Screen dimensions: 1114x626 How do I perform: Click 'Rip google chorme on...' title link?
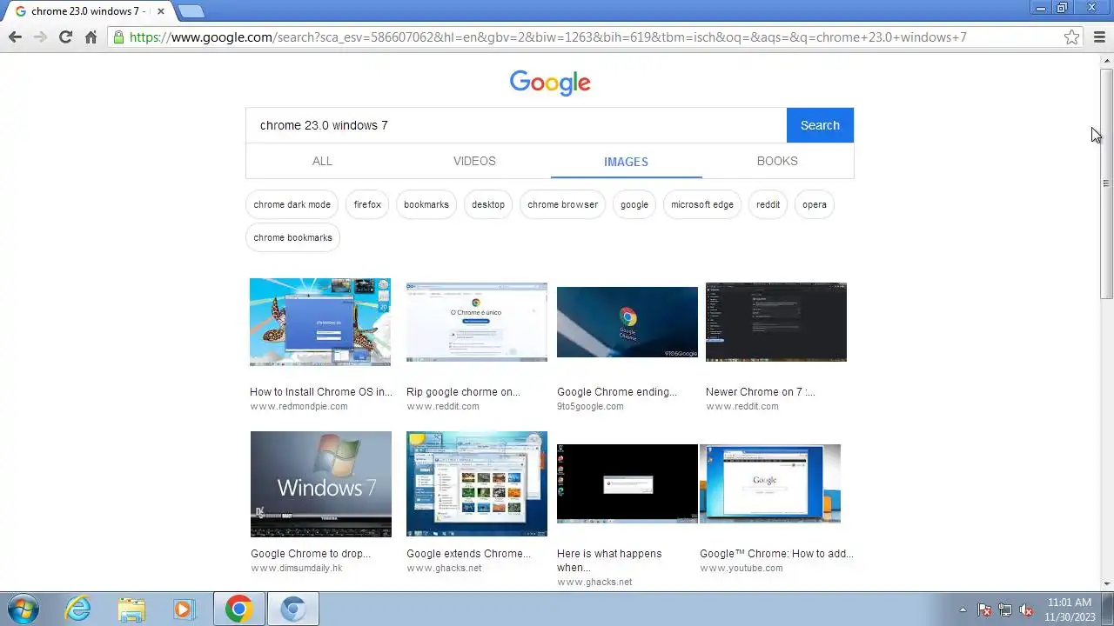(x=463, y=392)
